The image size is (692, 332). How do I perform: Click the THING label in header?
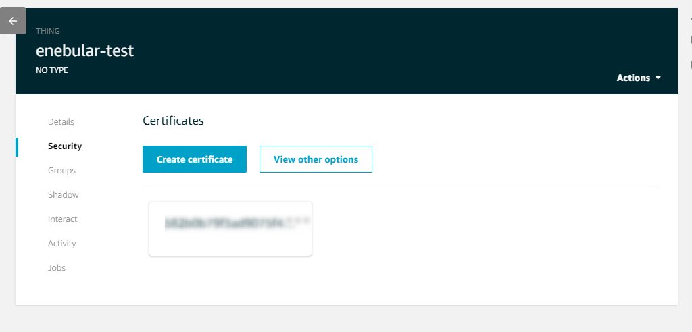click(48, 31)
